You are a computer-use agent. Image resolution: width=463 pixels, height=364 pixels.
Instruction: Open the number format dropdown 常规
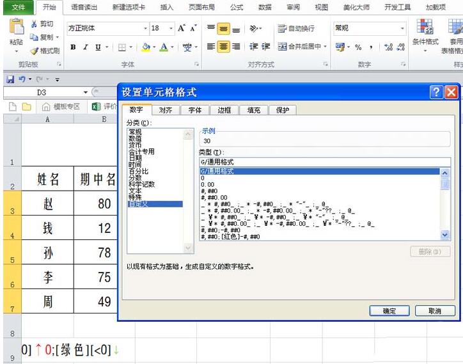(402, 28)
